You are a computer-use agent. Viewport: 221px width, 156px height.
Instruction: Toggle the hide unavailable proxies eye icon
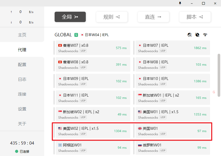[197, 35]
